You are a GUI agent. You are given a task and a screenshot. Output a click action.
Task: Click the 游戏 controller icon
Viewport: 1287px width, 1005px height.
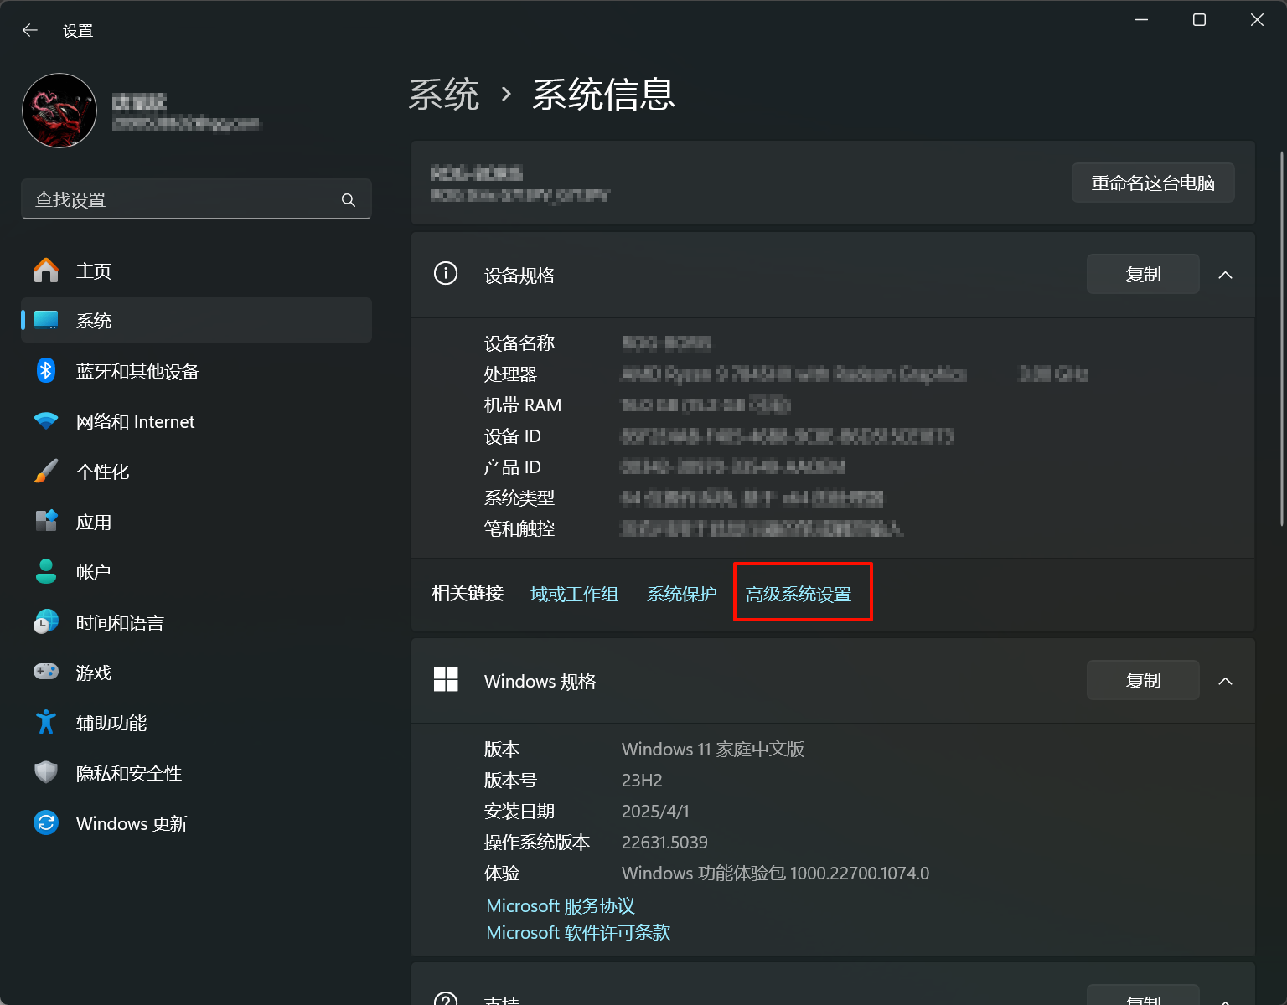[46, 672]
